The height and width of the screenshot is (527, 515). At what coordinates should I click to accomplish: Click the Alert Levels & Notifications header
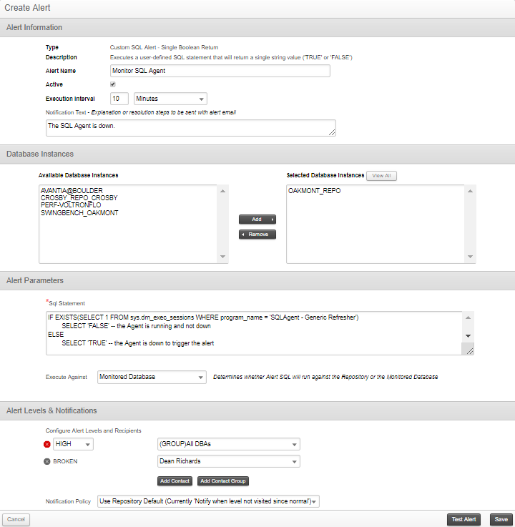click(x=257, y=410)
